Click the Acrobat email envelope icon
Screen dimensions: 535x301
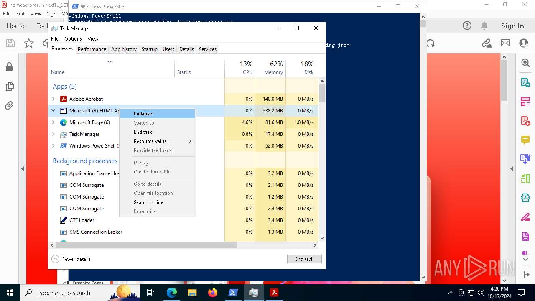click(x=505, y=43)
